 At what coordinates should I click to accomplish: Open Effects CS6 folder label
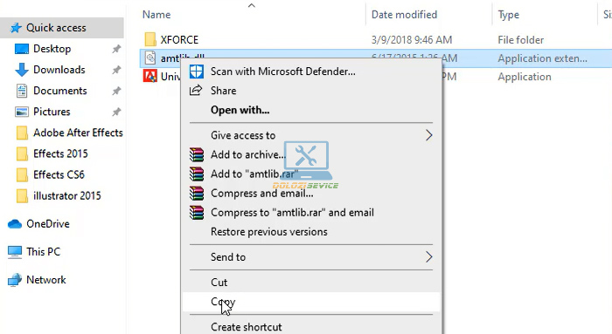click(59, 174)
